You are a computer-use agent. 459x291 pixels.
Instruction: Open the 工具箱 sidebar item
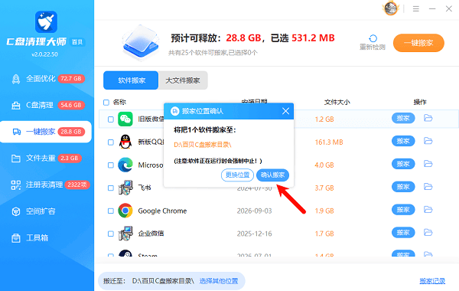[x=47, y=237]
